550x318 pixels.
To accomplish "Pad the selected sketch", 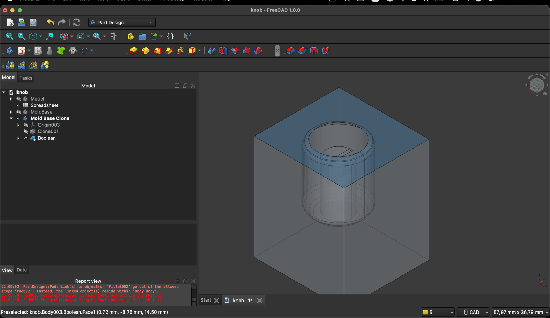I will [134, 51].
